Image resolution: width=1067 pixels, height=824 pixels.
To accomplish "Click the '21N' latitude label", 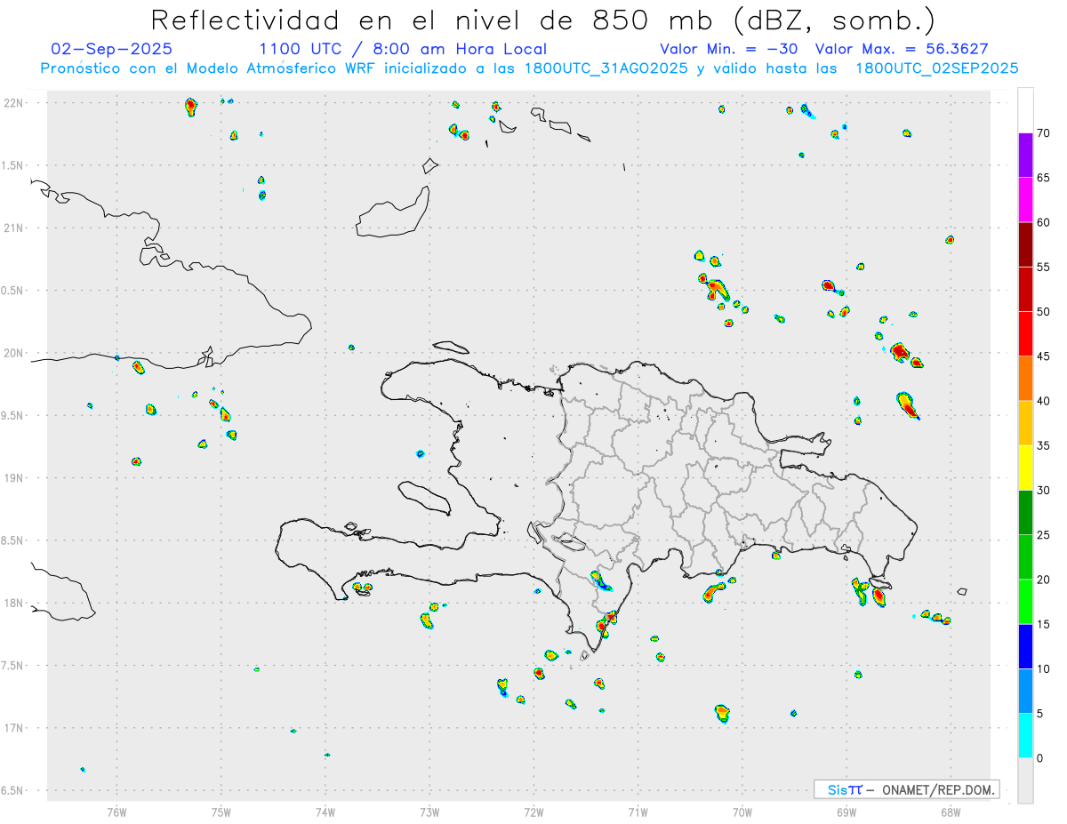I will [15, 228].
